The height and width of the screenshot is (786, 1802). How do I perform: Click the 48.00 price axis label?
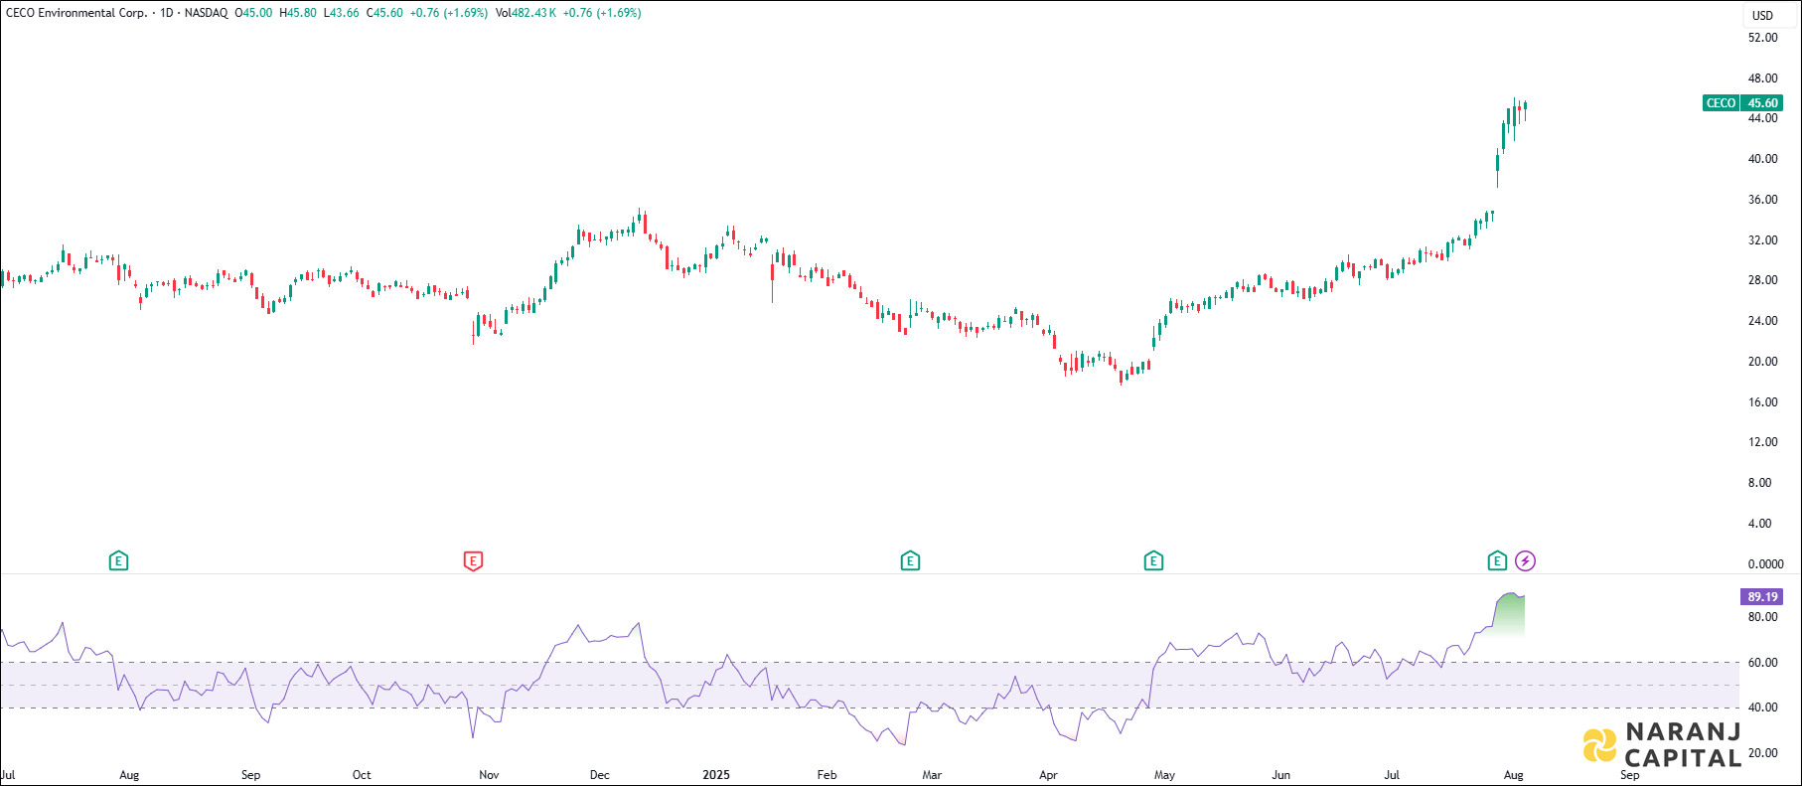1763,79
